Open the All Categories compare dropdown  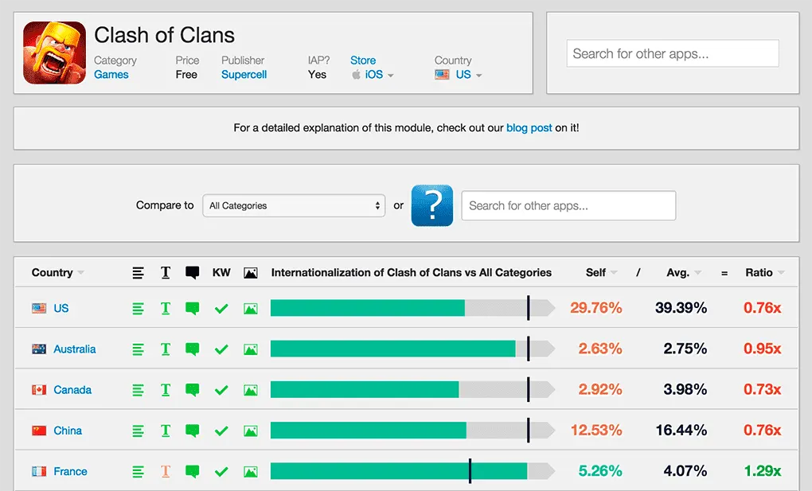(x=294, y=205)
